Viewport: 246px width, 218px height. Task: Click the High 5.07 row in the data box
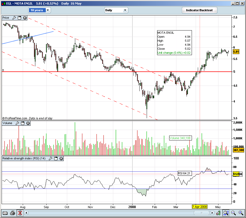pos(174,41)
